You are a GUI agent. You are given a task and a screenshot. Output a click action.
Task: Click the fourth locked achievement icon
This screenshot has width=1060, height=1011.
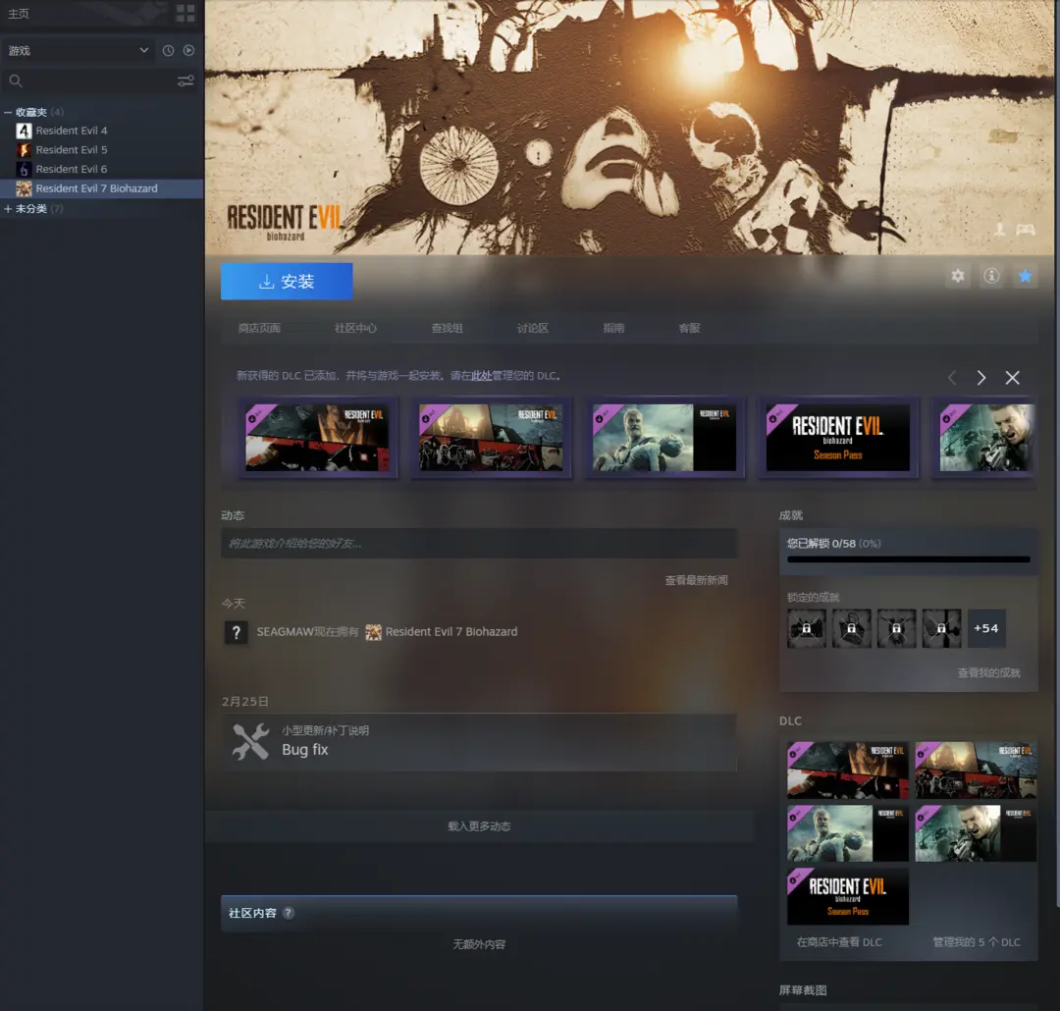pyautogui.click(x=941, y=628)
